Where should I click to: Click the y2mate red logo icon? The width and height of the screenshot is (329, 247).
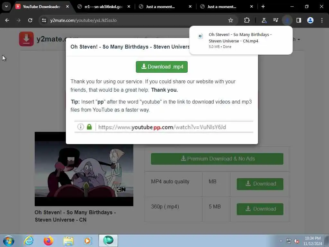(x=26, y=39)
